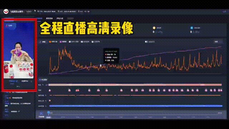Click the hourglass icon beside duration 15:59
The width and height of the screenshot is (229, 129).
pos(79,11)
